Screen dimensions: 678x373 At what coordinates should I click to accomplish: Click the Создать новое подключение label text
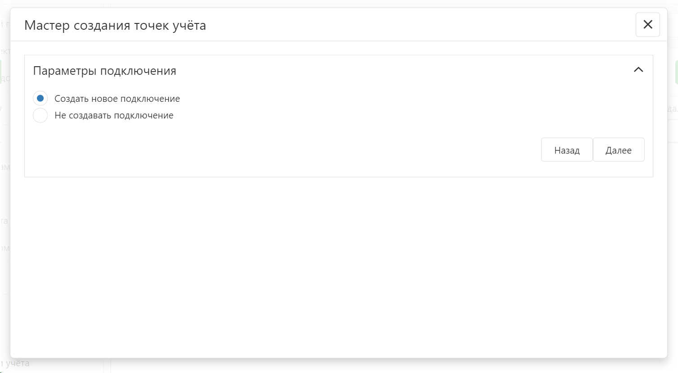pyautogui.click(x=117, y=99)
